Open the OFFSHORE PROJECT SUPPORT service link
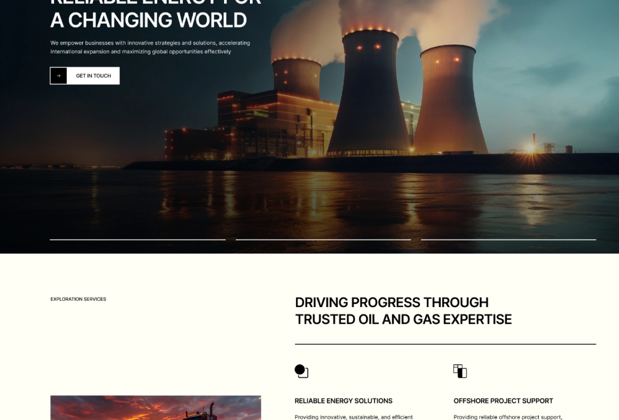 [x=503, y=401]
